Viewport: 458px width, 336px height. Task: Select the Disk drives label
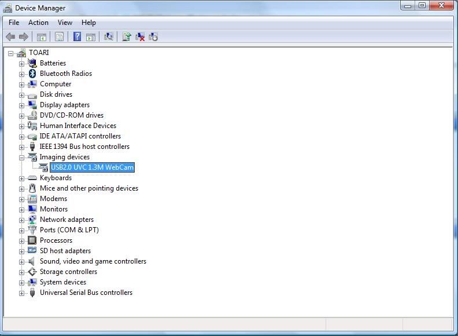pyautogui.click(x=56, y=94)
